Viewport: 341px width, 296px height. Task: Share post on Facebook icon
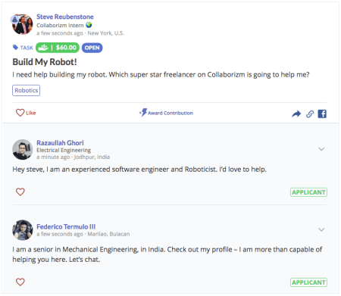pyautogui.click(x=322, y=114)
